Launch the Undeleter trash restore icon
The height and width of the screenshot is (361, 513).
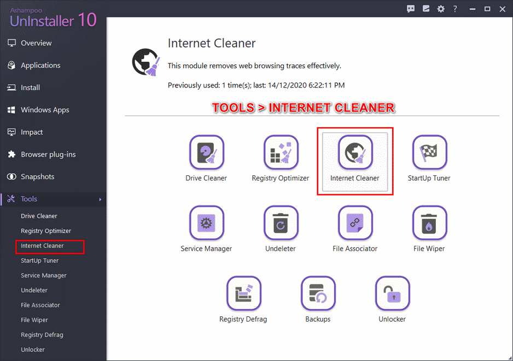pos(281,223)
